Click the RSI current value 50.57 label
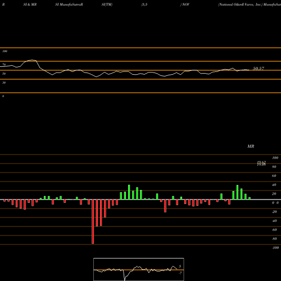281x281 pixels. click(x=259, y=69)
